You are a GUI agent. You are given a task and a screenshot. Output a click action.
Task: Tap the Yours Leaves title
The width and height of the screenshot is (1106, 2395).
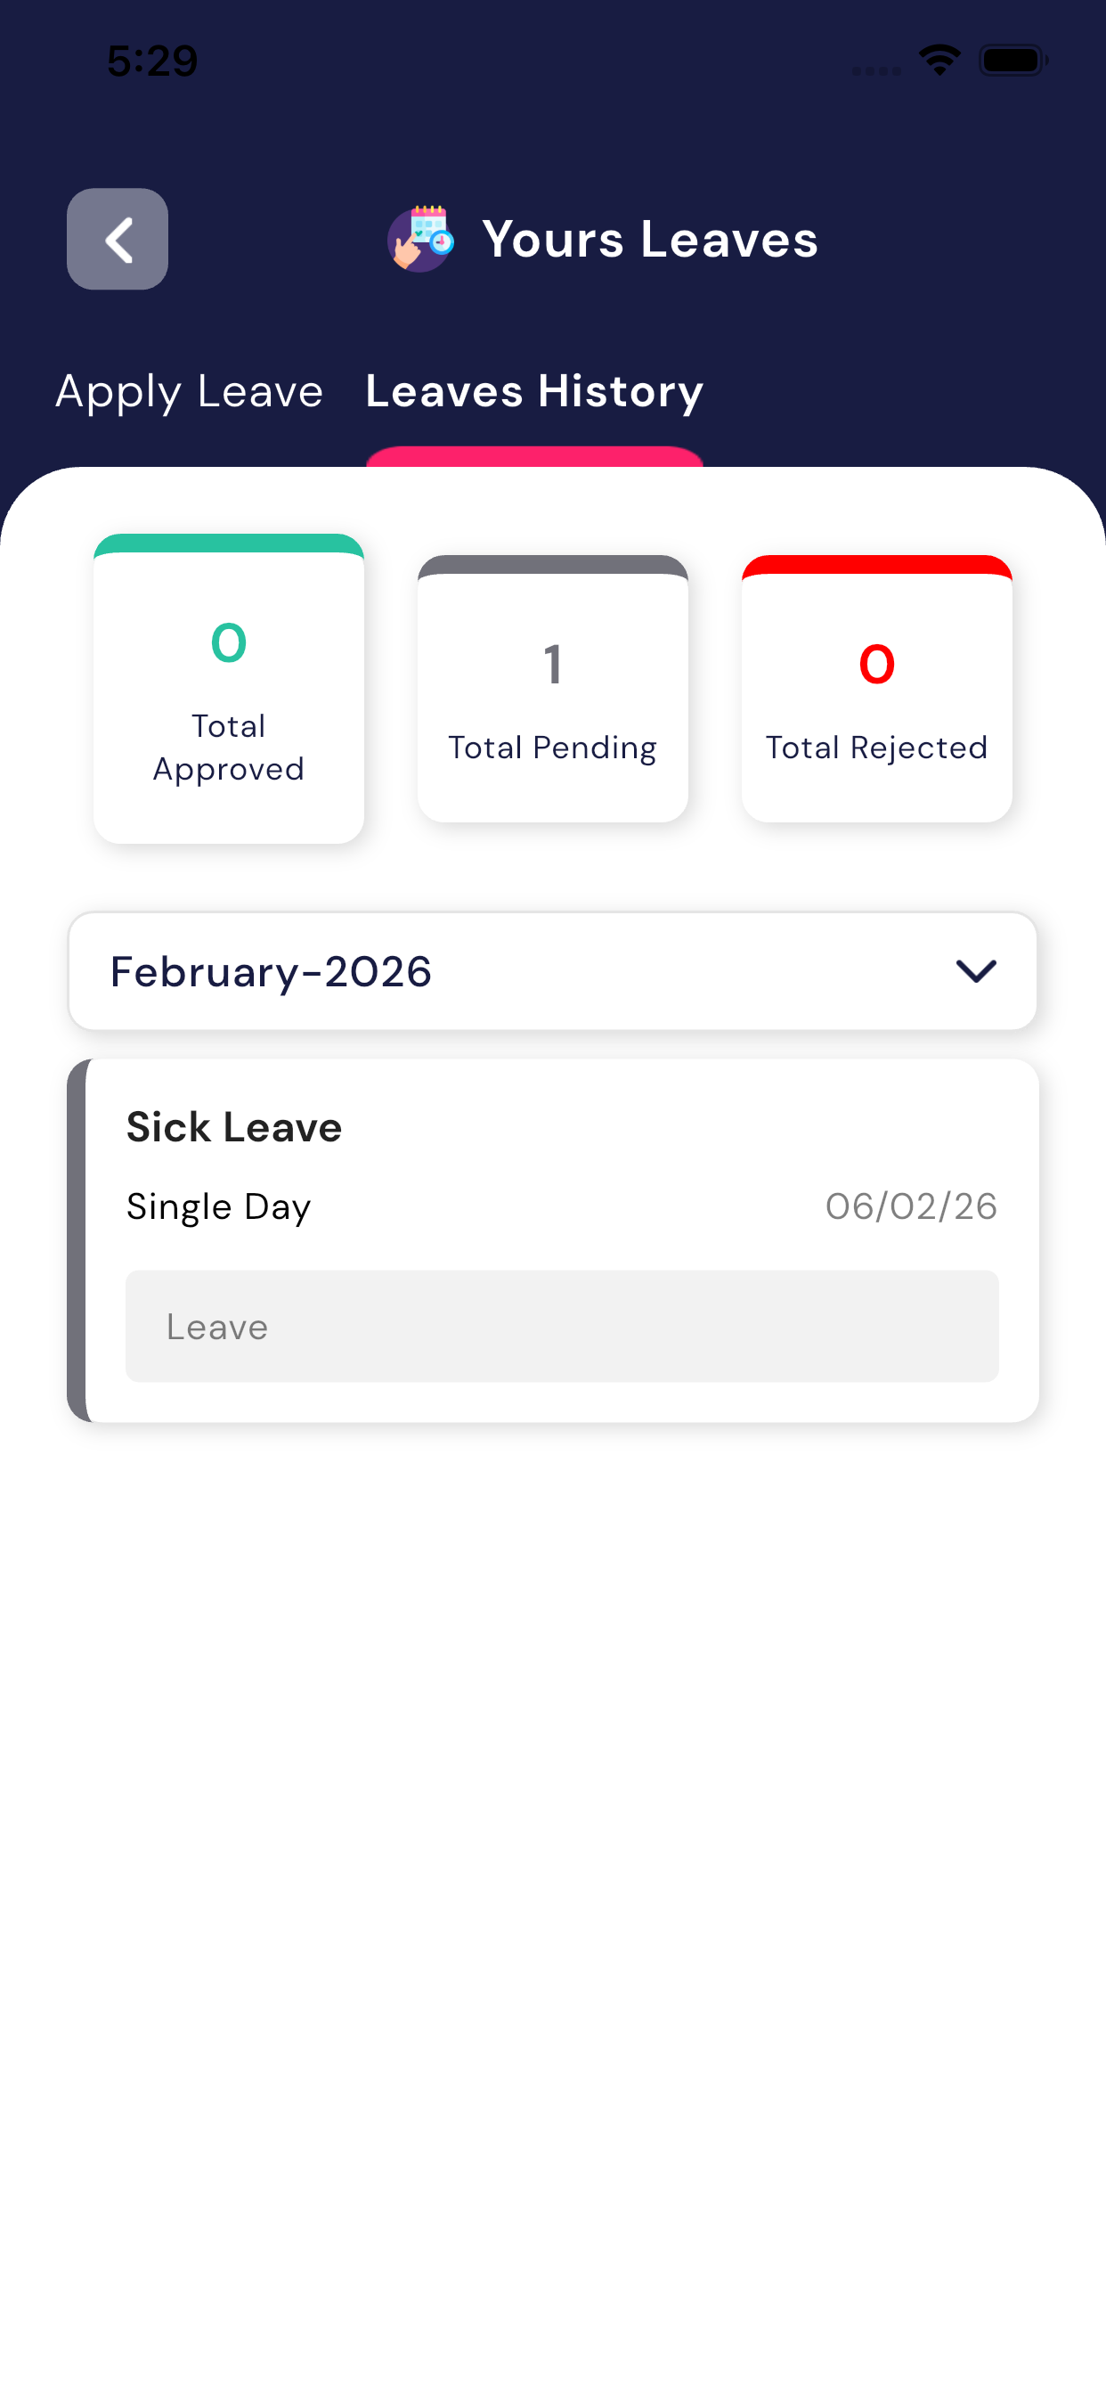[x=650, y=239]
